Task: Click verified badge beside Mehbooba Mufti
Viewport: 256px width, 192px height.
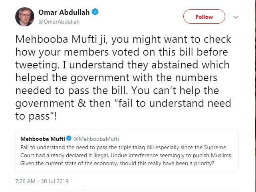Action: tap(69, 138)
